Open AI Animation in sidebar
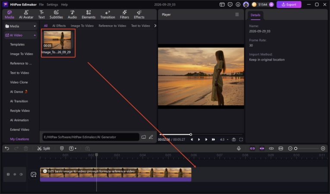The width and height of the screenshot is (330, 194). coord(19,120)
